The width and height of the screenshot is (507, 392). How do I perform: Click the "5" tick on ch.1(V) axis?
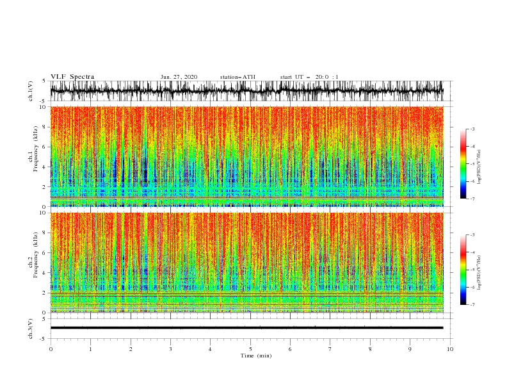click(x=44, y=81)
